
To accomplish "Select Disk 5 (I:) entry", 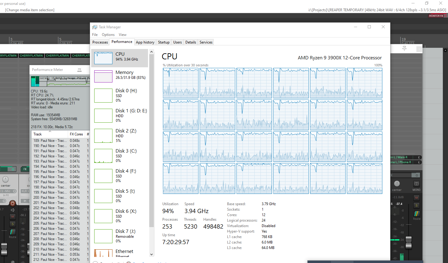I will pyautogui.click(x=120, y=196).
